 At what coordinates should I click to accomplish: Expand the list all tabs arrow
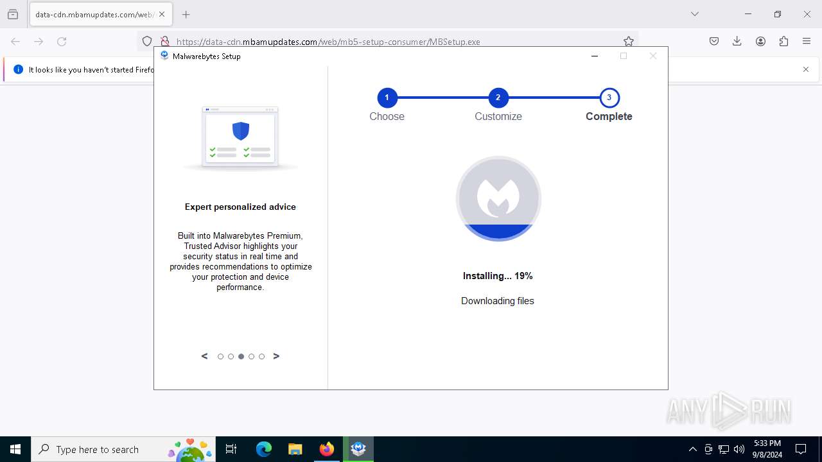click(x=694, y=14)
